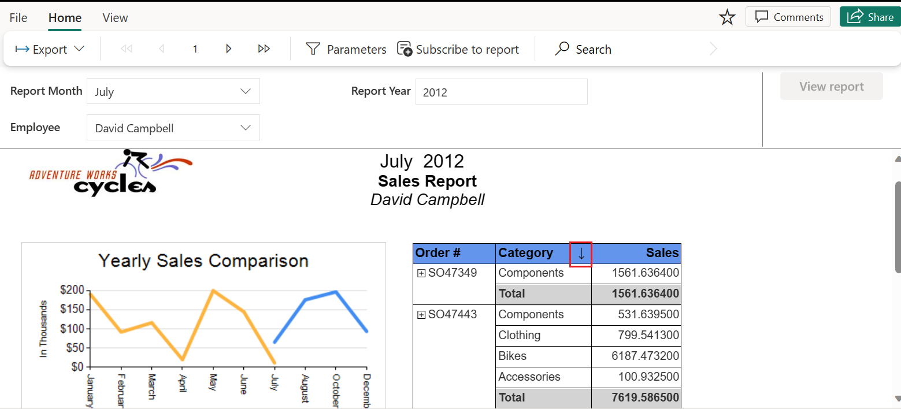This screenshot has height=409, width=901.
Task: Click the sort arrow in Category header
Action: 581,254
